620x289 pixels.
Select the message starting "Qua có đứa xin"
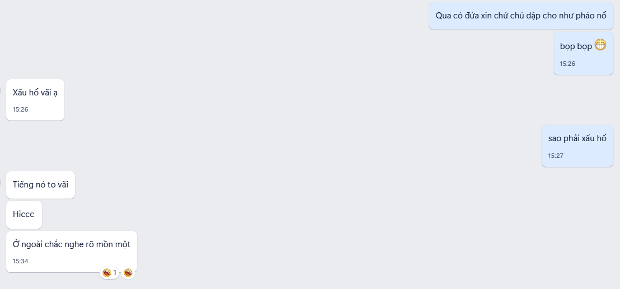[x=521, y=16]
